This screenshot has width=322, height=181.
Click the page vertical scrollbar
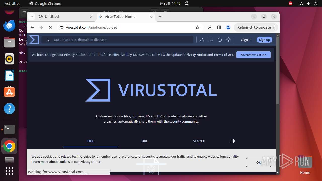(278, 70)
